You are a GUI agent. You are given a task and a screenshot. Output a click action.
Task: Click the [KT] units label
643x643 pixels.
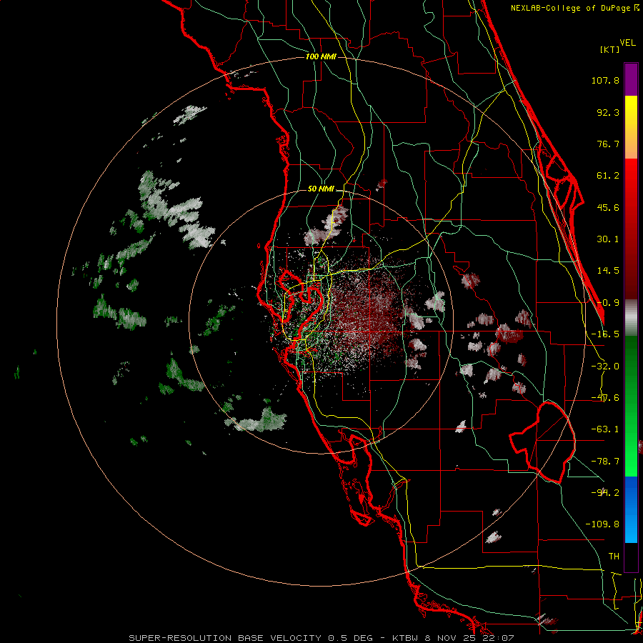(x=610, y=49)
